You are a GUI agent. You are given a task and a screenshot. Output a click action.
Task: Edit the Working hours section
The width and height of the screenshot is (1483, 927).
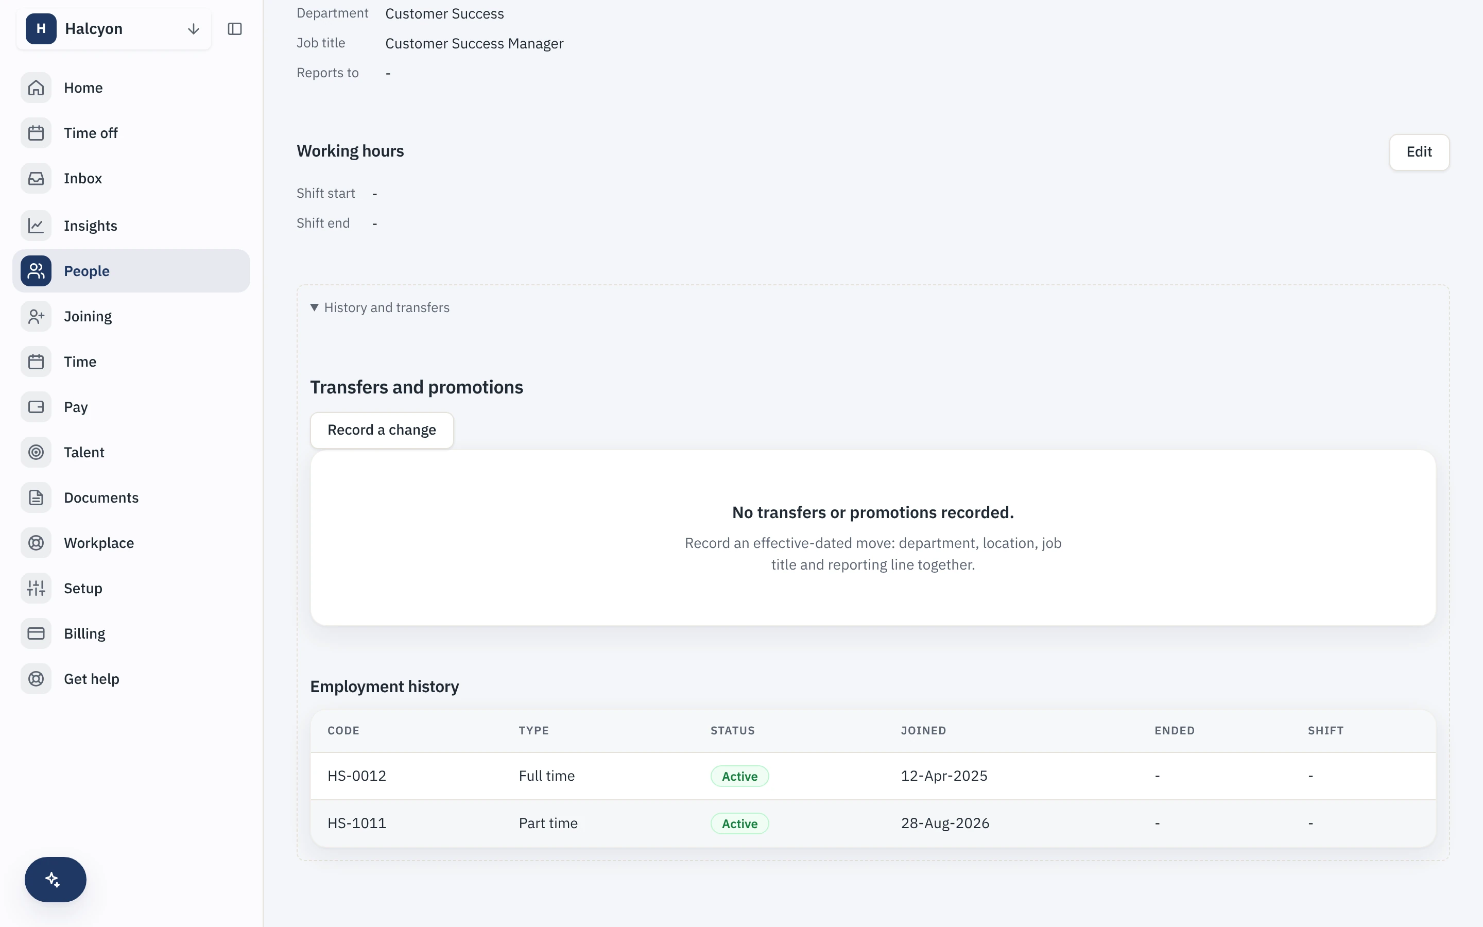(1419, 151)
